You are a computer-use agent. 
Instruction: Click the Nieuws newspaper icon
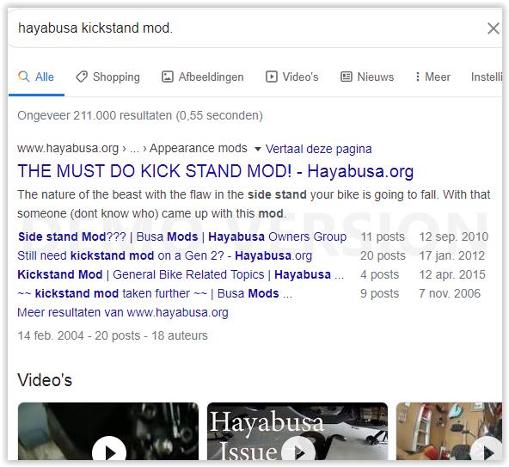[346, 77]
